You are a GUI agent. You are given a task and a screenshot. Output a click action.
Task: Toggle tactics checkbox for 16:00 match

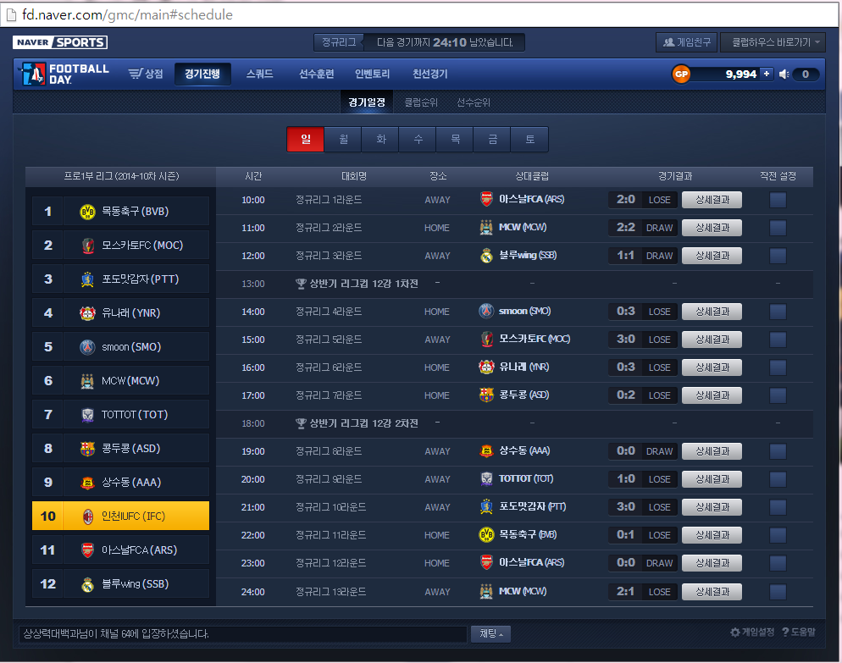(x=778, y=367)
